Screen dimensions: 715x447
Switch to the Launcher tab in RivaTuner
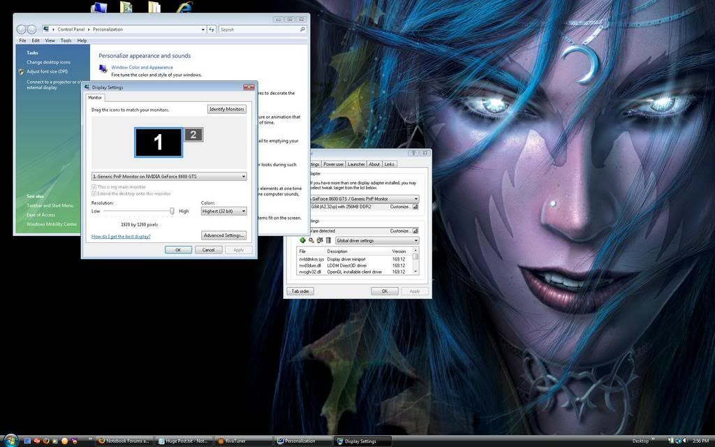[355, 164]
